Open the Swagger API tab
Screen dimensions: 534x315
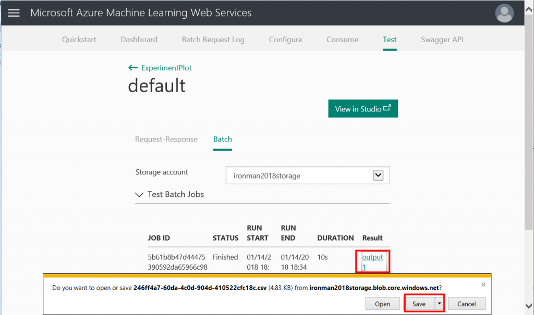(442, 40)
